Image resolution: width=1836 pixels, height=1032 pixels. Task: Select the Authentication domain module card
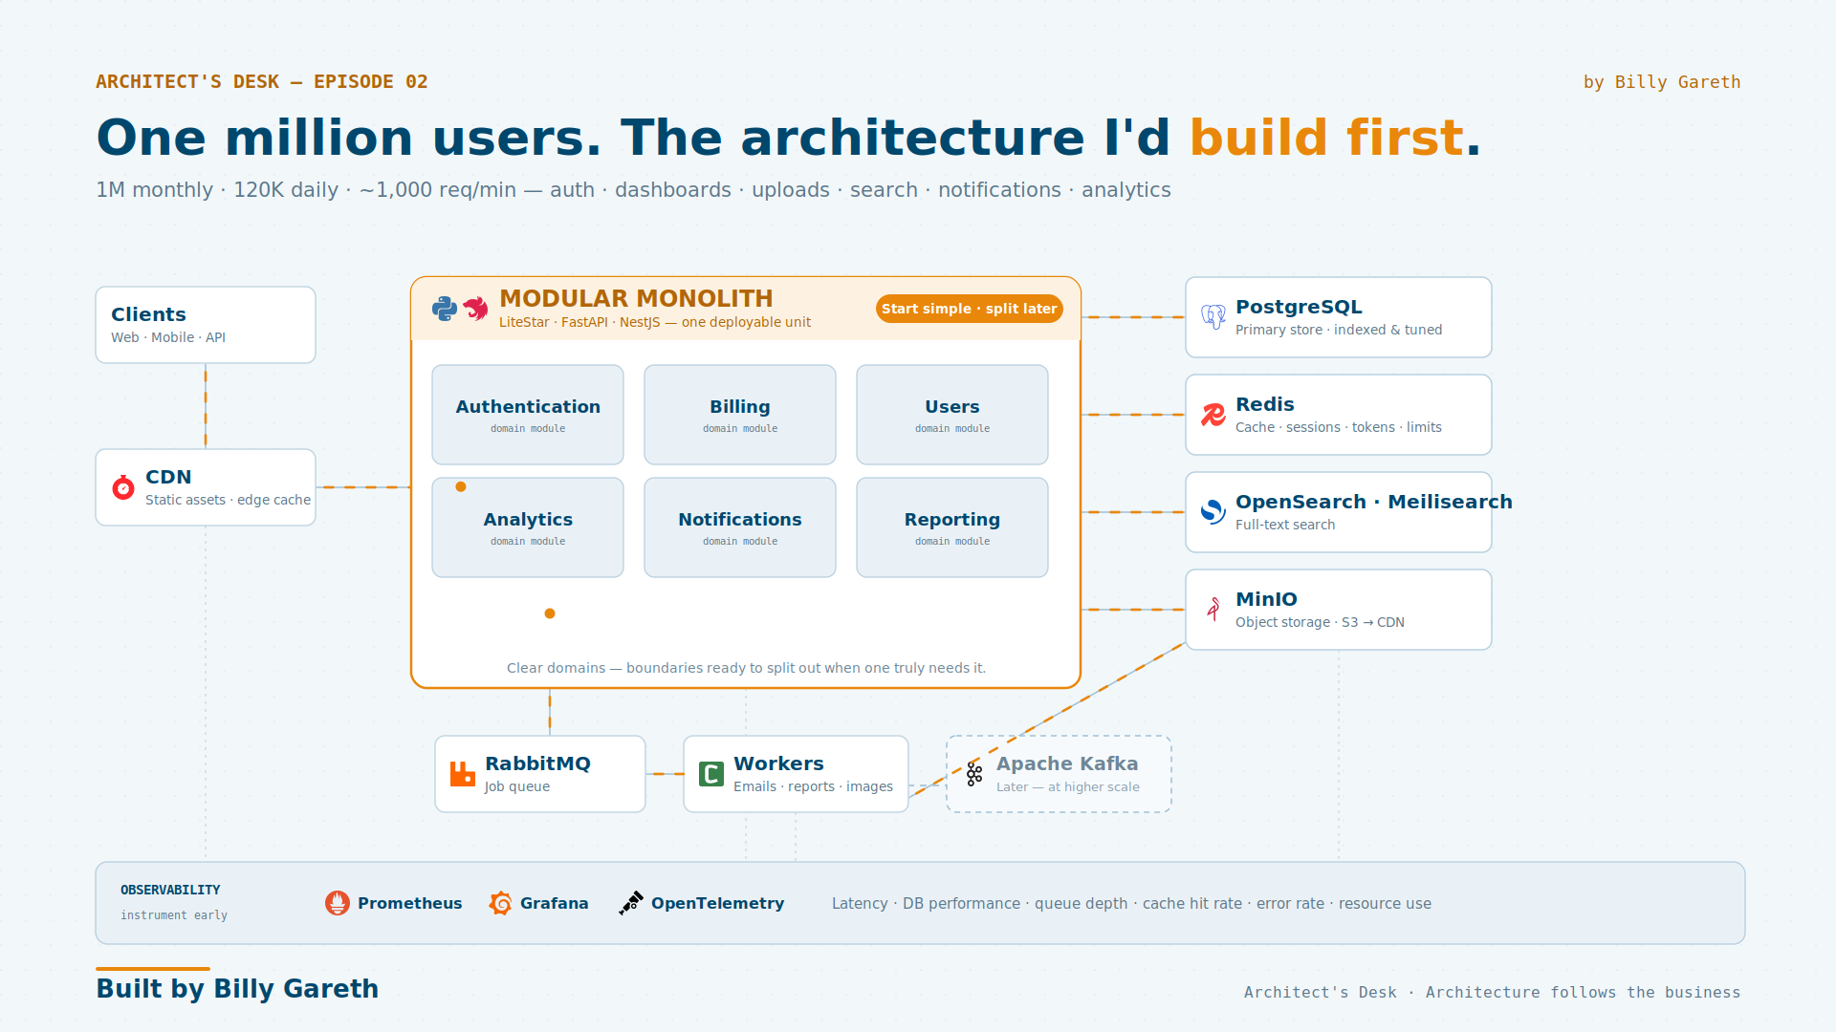[528, 415]
